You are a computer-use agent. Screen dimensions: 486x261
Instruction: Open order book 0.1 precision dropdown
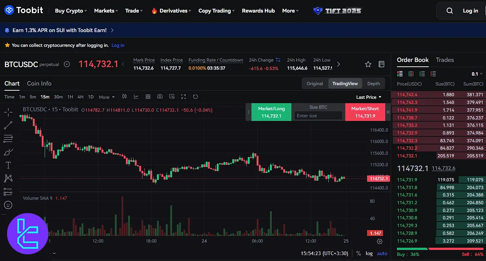(x=478, y=74)
